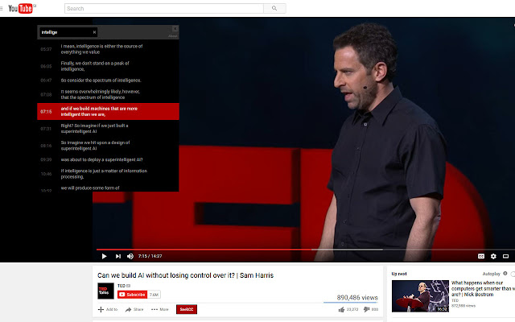Subscribe to the TED channel
Viewport: 515px width, 322px height.
pyautogui.click(x=132, y=295)
